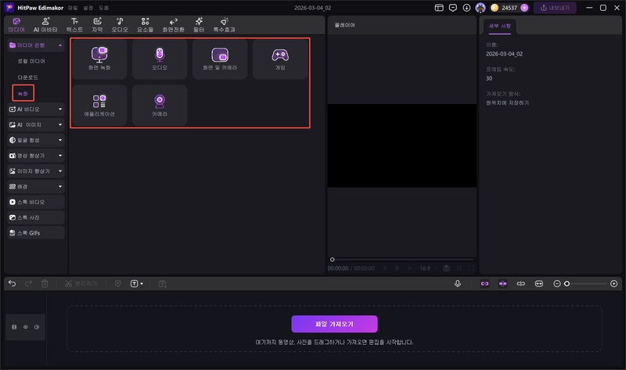Click the voiceover microphone icon
Image resolution: width=626 pixels, height=370 pixels.
point(458,284)
